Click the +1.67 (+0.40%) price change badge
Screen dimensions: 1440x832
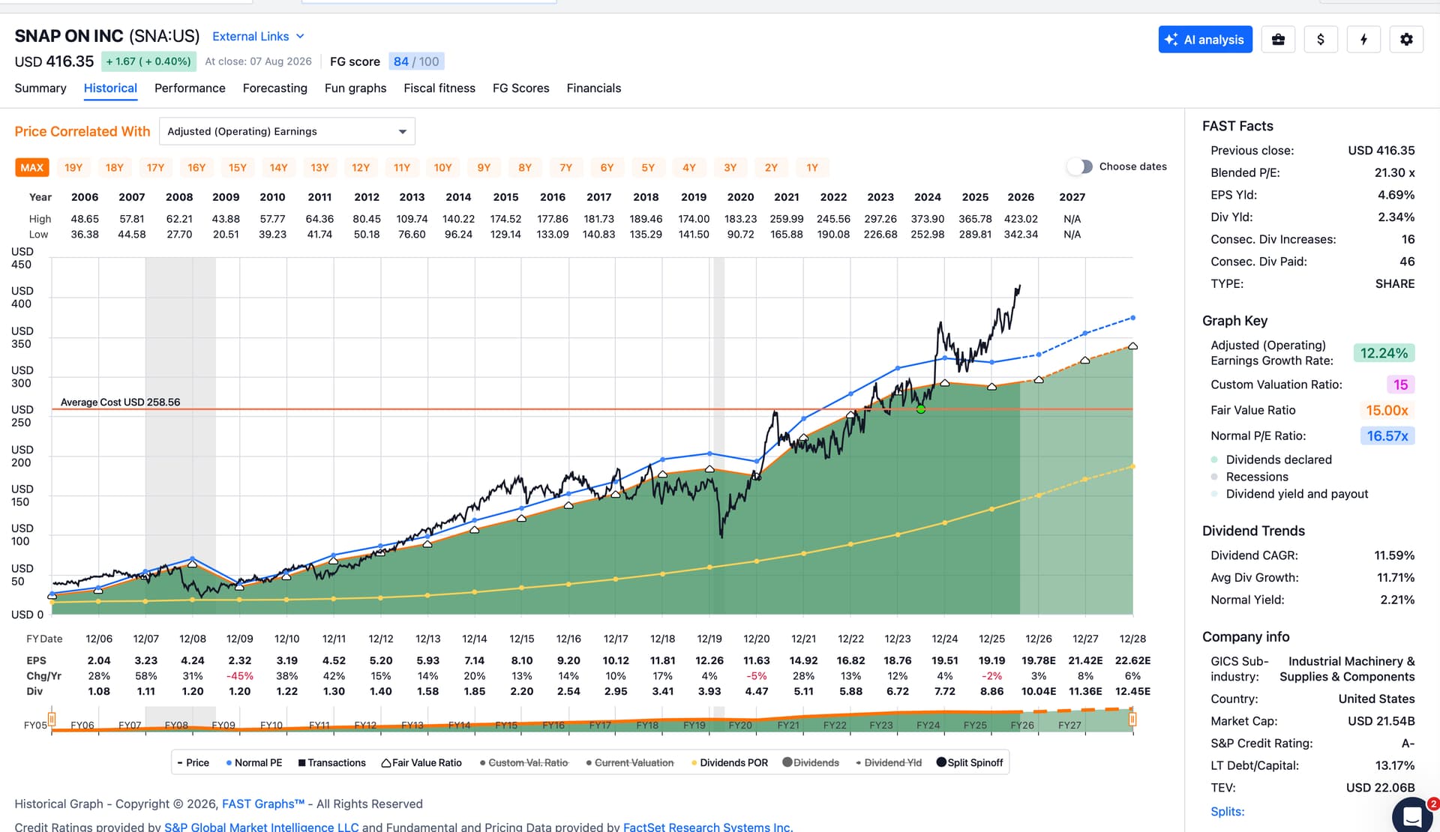148,61
